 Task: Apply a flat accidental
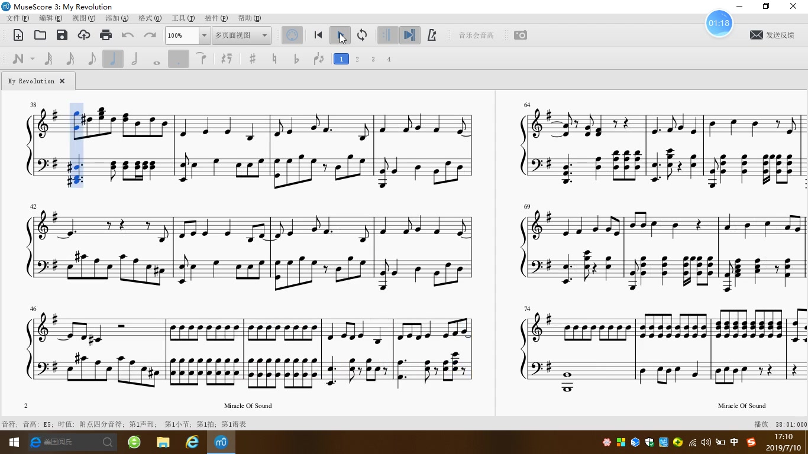(x=296, y=59)
